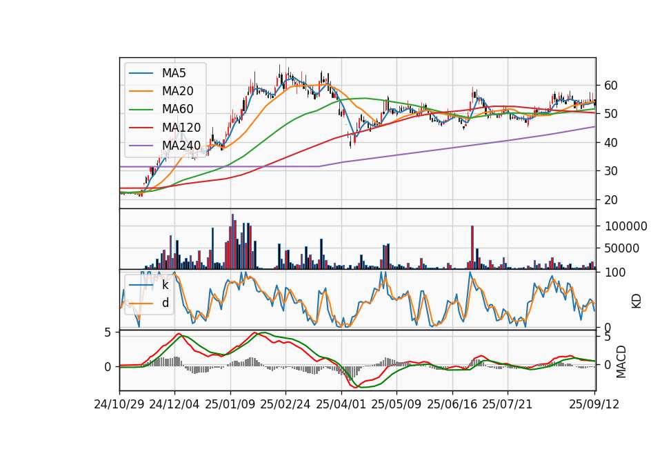Click the price axis value 60
The image size is (662, 476).
tap(611, 86)
